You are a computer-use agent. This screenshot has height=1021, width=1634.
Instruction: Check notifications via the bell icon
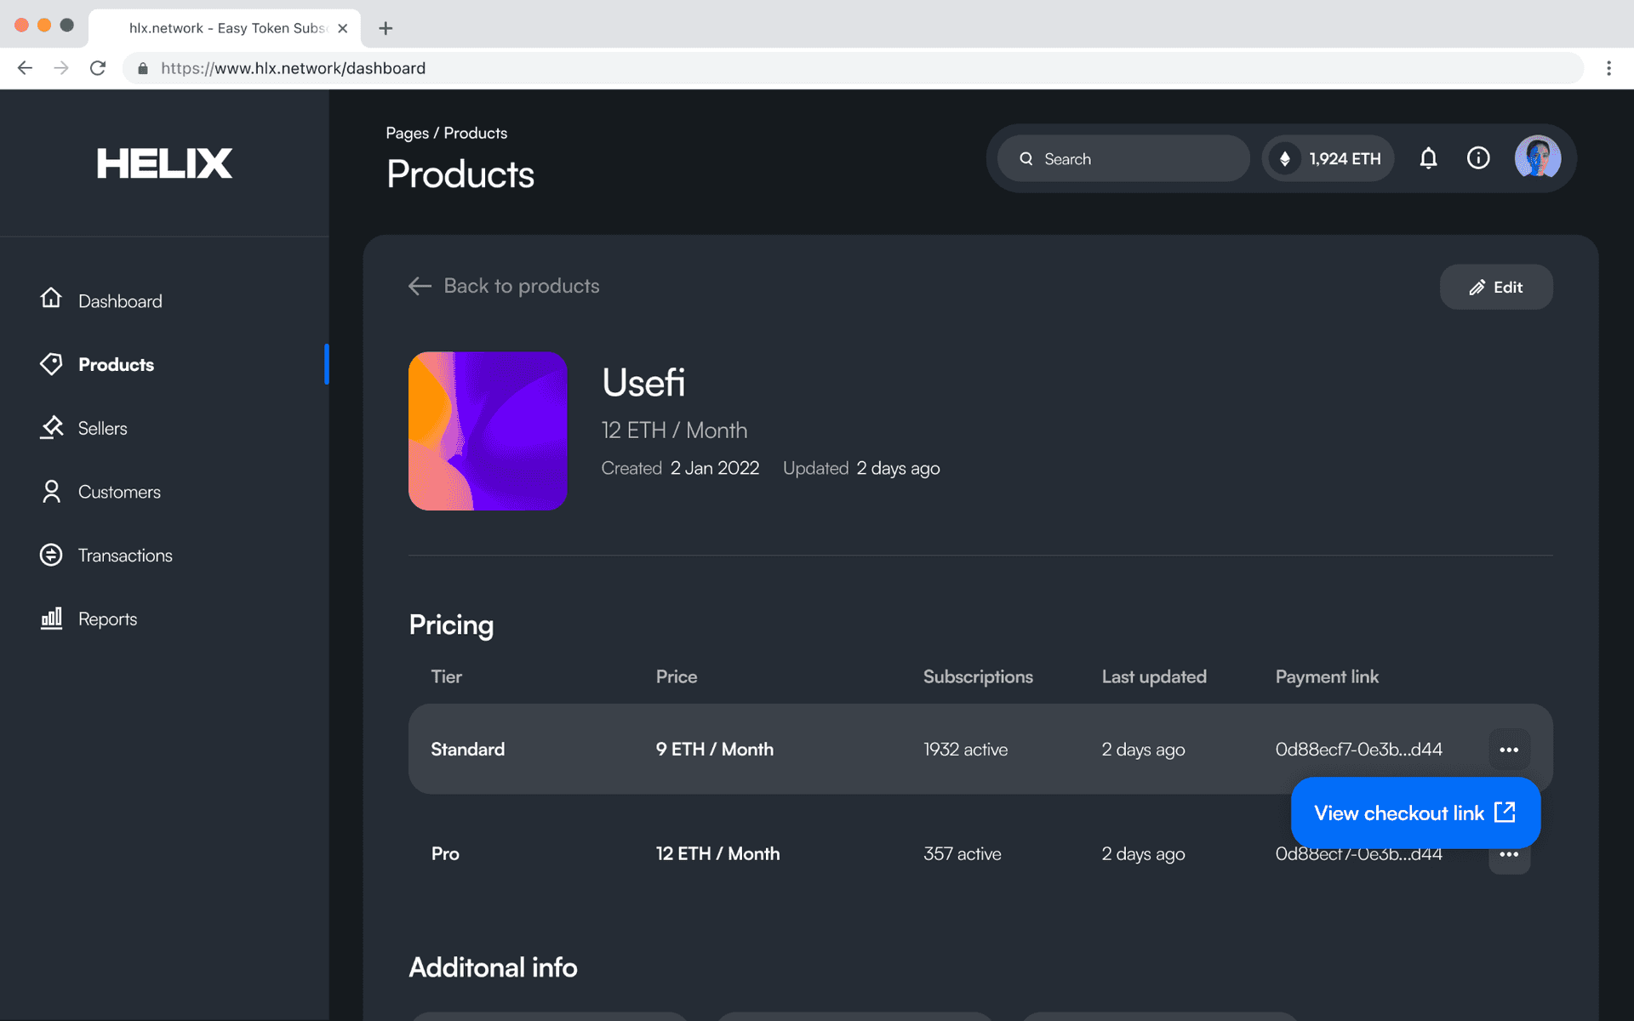(x=1428, y=158)
